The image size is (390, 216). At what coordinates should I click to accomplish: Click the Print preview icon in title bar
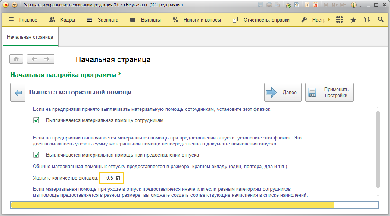click(x=278, y=5)
